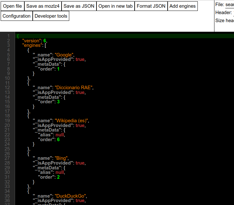Click the order value 3 on line 15

58,102
